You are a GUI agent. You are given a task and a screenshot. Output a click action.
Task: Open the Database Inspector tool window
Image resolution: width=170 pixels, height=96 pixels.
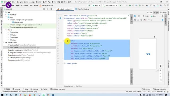pos(58,89)
